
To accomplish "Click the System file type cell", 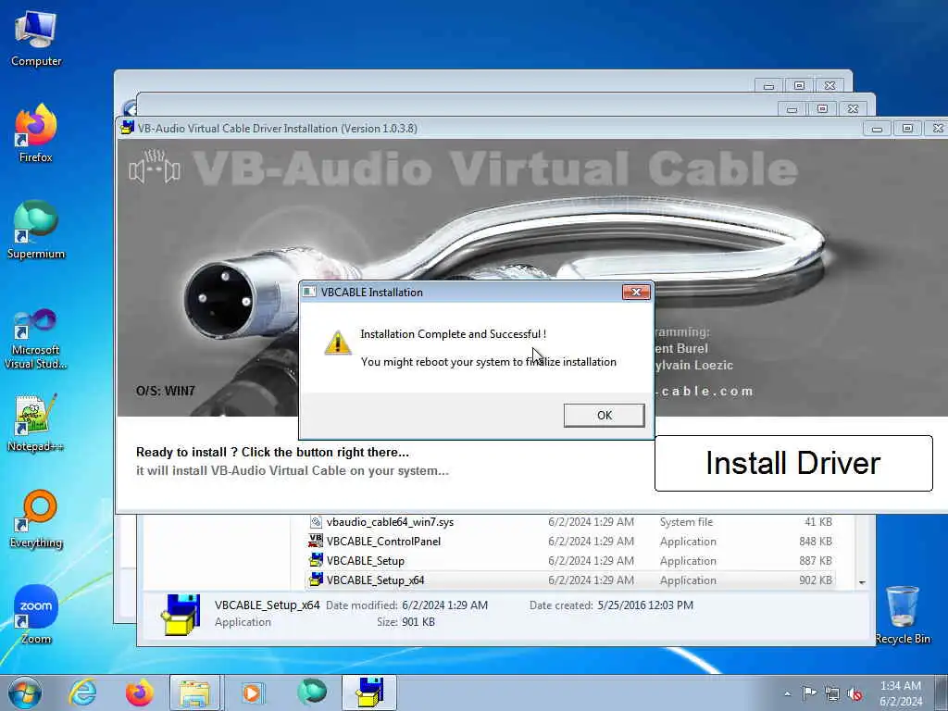I will pos(686,522).
